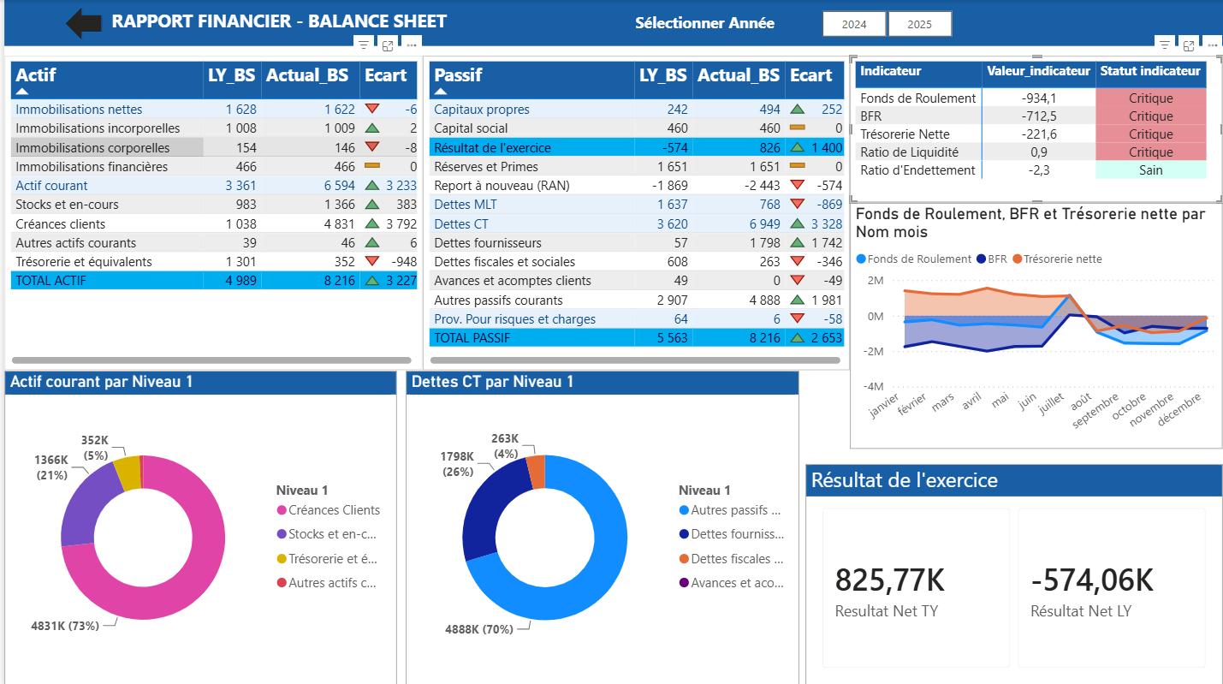Viewport: 1223px width, 684px height.
Task: Open more options ellipsis above Actif table
Action: tap(412, 45)
